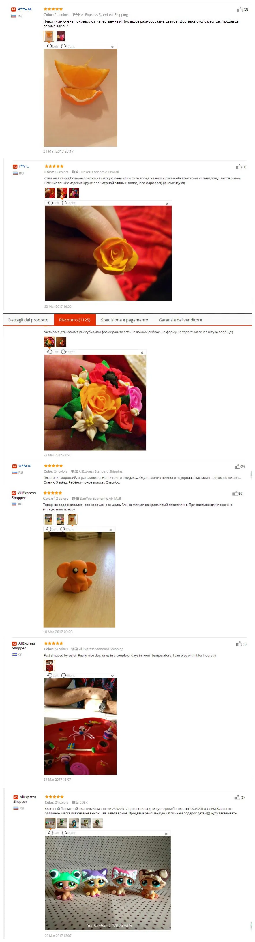This screenshot has width=255, height=942.
Task: Close the enlarged Swedish shopper photo
Action: coord(112,676)
